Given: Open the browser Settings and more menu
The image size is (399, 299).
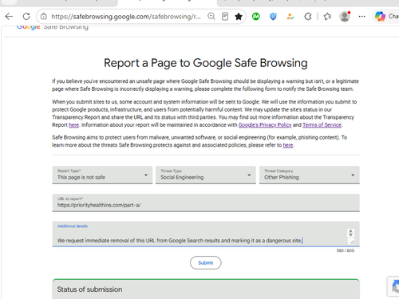Looking at the screenshot, I should [361, 17].
